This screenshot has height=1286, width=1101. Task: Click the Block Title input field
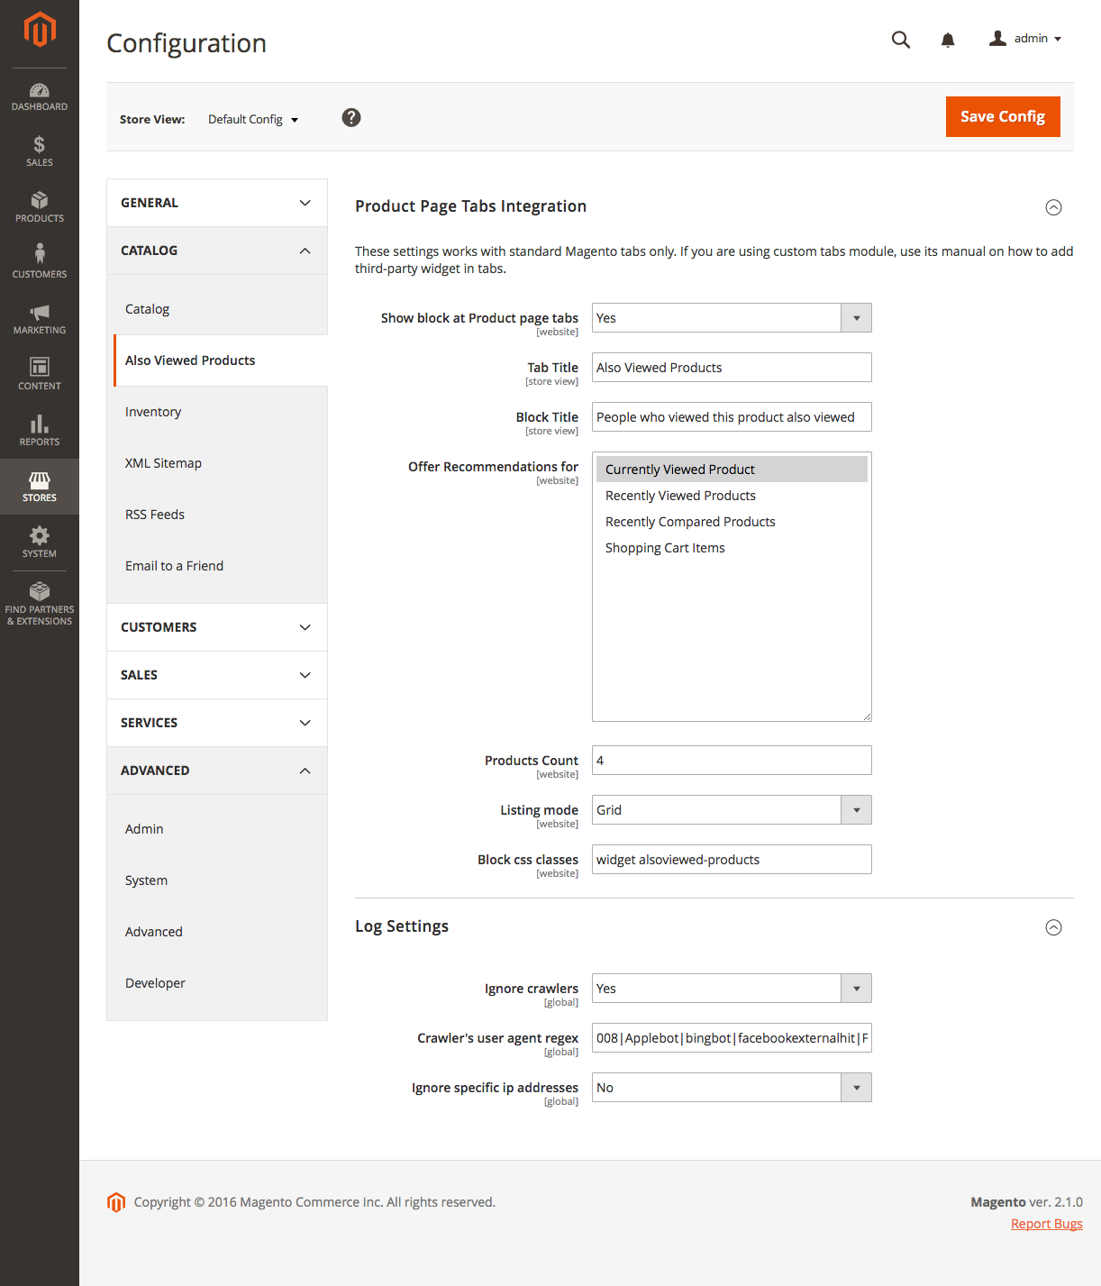732,417
